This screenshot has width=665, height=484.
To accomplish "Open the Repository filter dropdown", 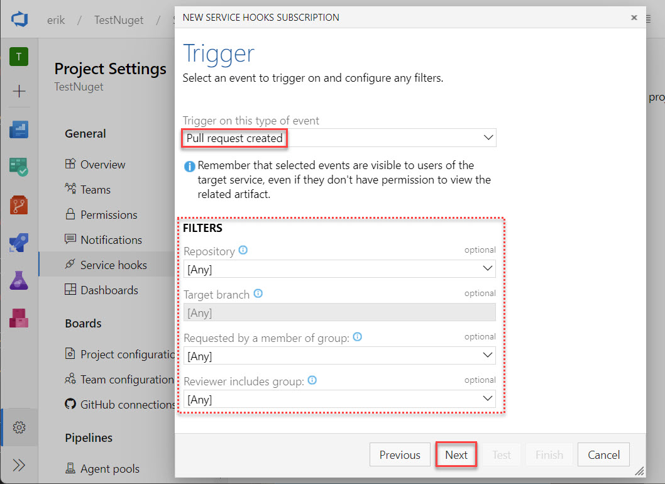I will 339,269.
